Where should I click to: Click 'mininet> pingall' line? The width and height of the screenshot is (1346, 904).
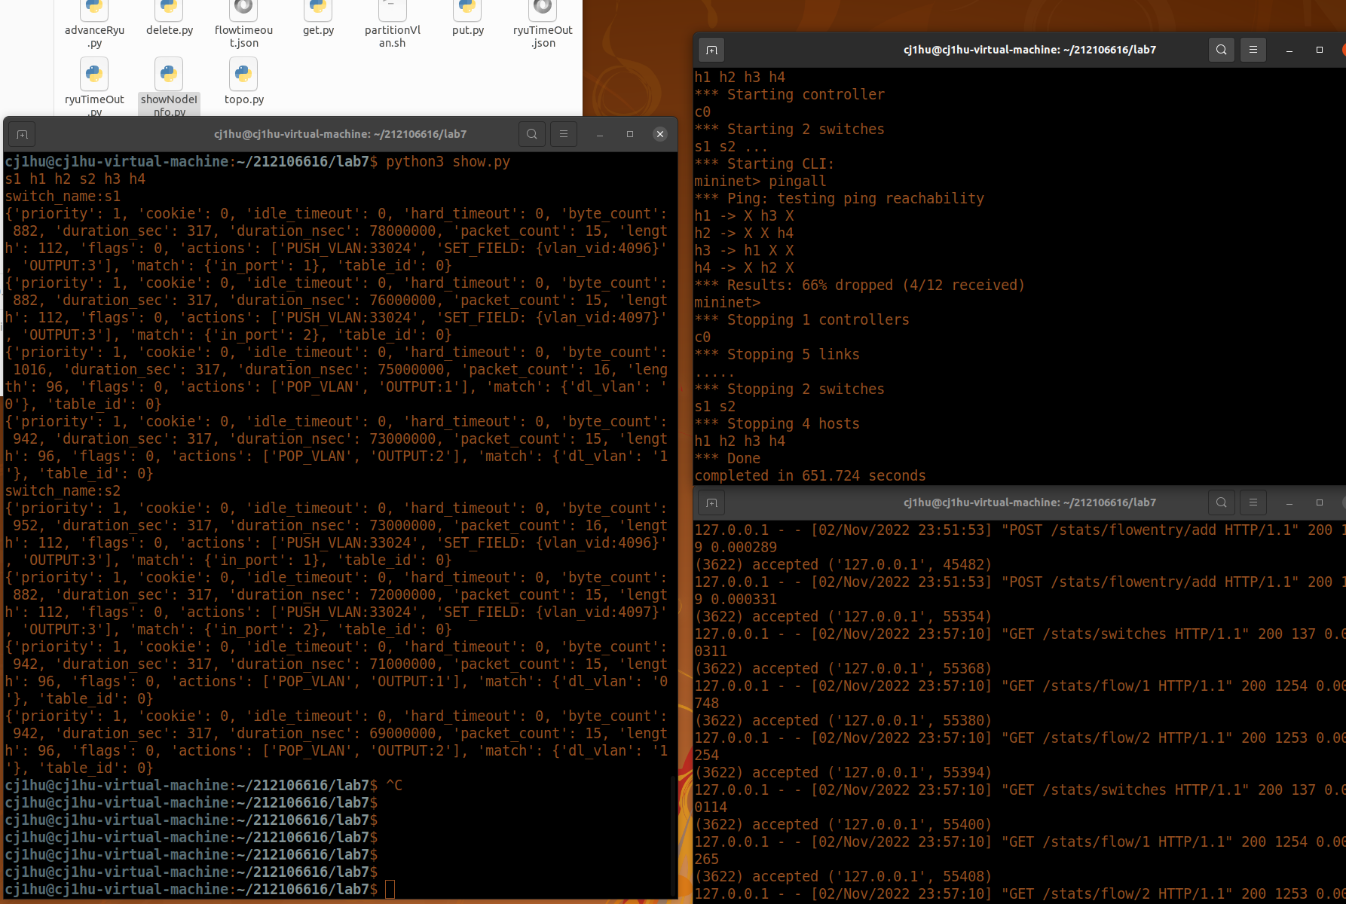click(760, 181)
